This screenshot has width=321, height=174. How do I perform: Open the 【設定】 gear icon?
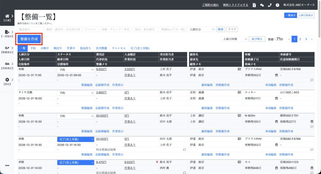click(x=7, y=80)
